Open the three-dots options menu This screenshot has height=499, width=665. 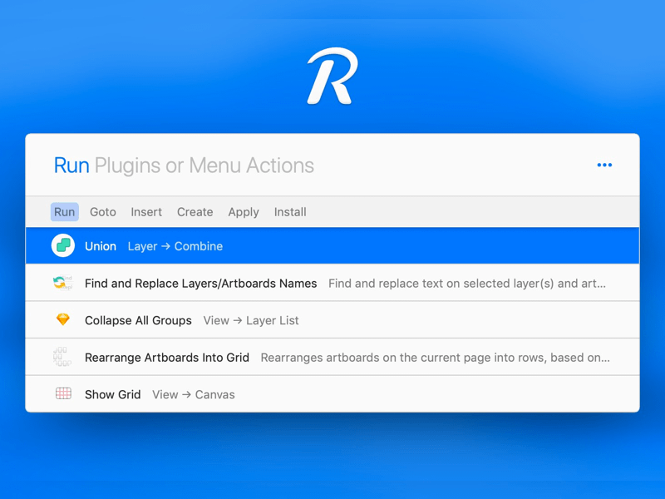tap(604, 165)
